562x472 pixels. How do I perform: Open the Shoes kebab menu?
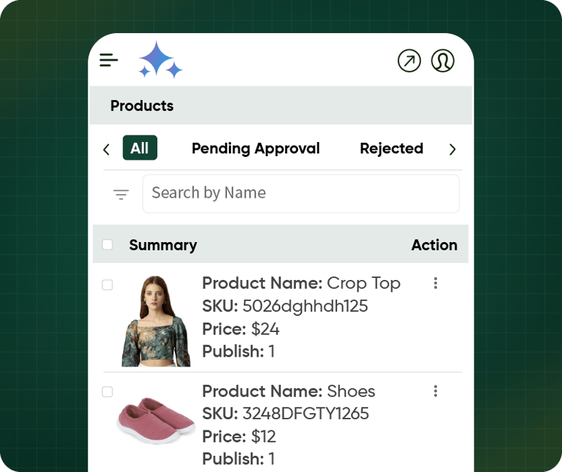pos(436,391)
